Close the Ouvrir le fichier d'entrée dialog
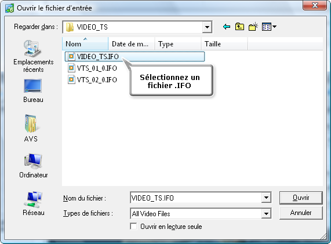The height and width of the screenshot is (244, 331). 315,5
